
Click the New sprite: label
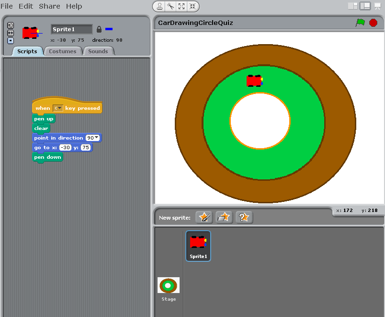[x=175, y=218]
